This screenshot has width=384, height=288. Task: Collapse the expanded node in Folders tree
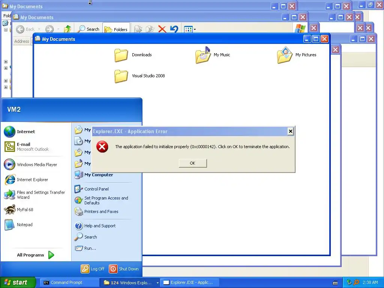(6, 30)
